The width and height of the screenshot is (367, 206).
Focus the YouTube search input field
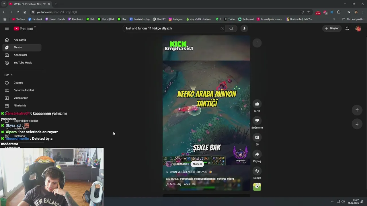tap(172, 28)
